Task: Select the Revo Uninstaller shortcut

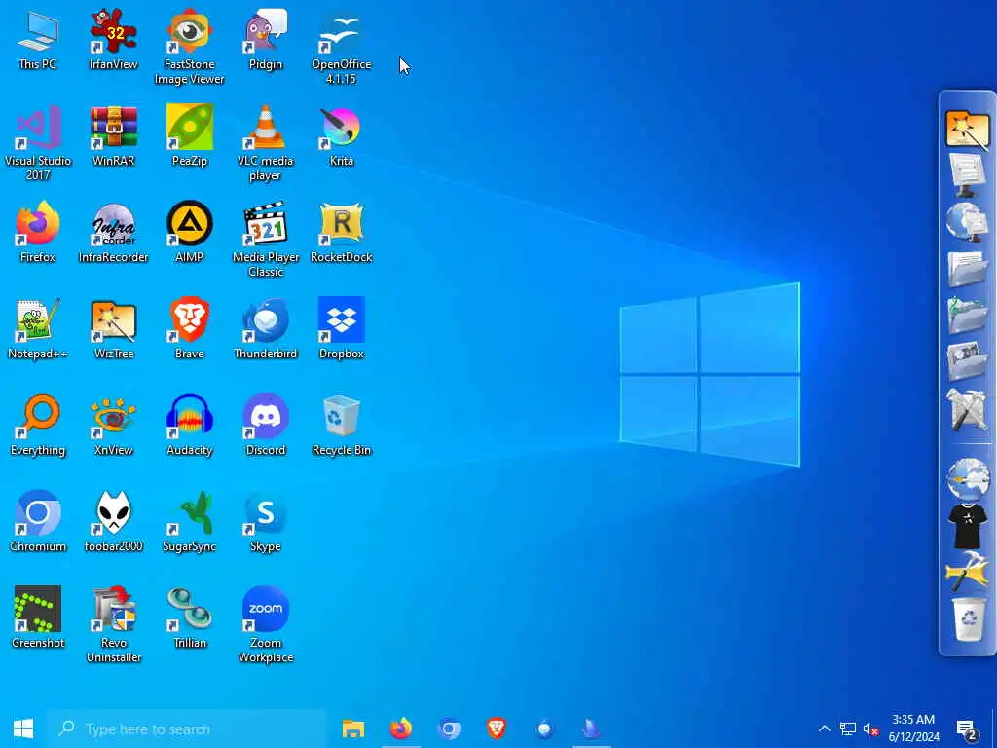Action: pyautogui.click(x=113, y=625)
